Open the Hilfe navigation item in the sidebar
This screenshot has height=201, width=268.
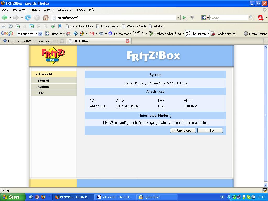54,93
